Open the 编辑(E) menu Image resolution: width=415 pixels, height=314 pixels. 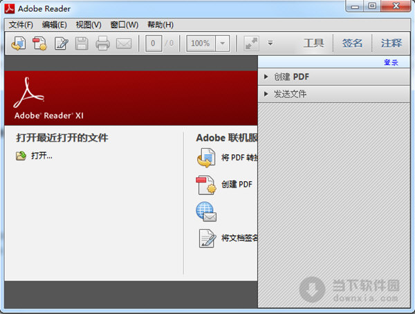[54, 25]
